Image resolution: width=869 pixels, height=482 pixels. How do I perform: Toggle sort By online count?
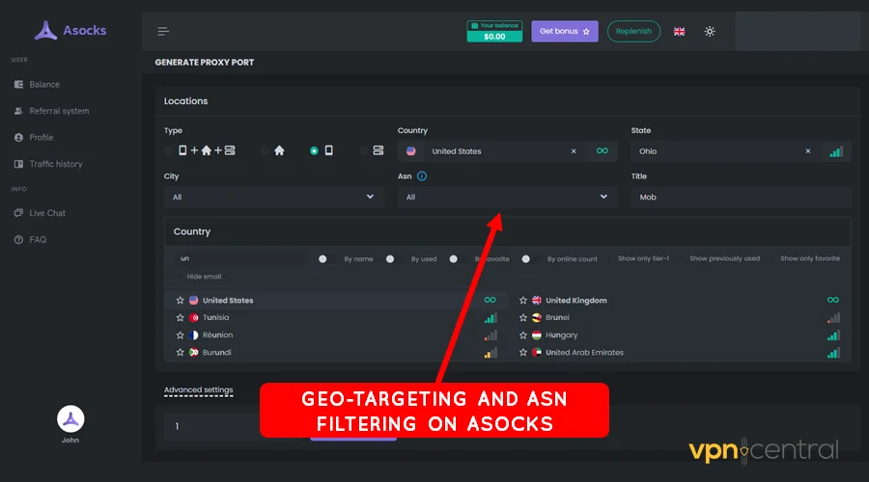pos(530,259)
